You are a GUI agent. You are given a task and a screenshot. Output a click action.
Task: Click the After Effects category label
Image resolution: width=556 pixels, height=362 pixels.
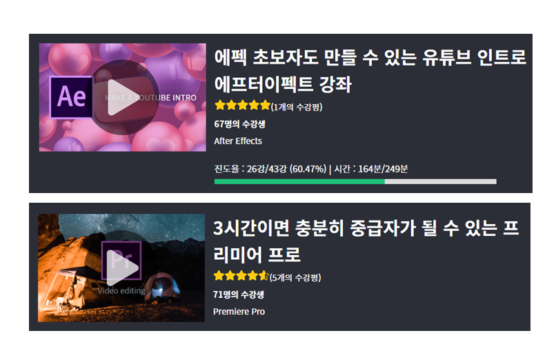[x=238, y=141]
